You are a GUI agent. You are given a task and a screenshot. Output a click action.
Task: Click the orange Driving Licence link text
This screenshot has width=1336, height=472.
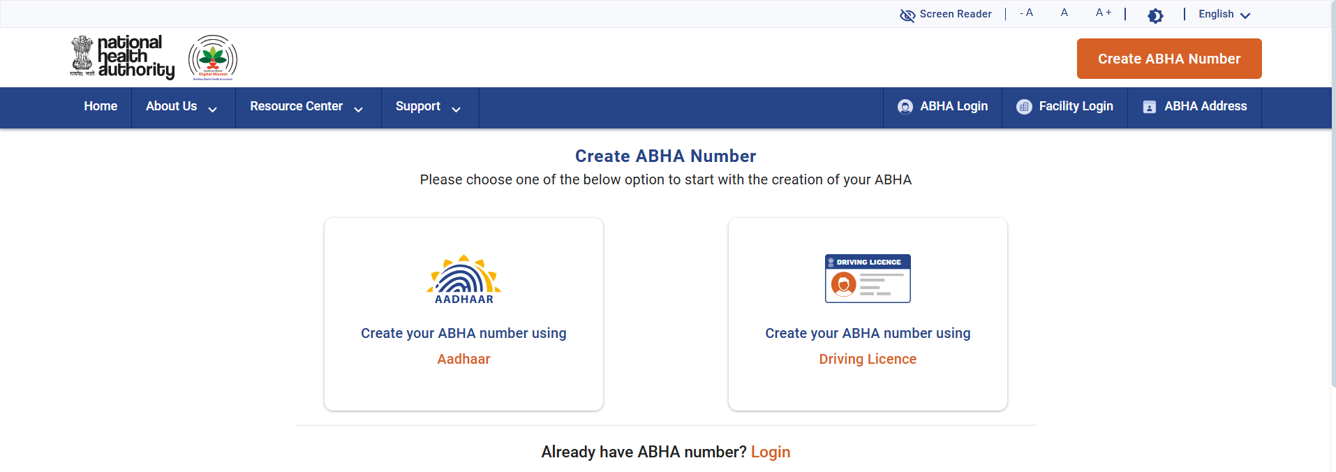[x=868, y=359]
